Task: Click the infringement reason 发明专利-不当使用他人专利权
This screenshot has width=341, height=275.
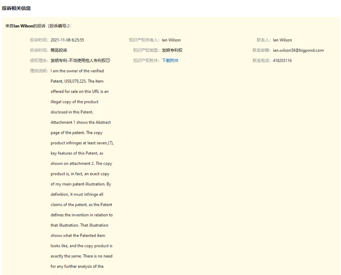Action: 78,61
